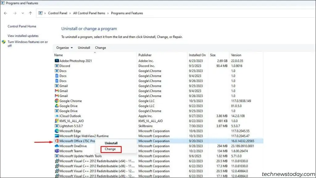Click version 16.0.14332.20565 cell
This screenshot has width=316, height=178.
pyautogui.click(x=243, y=141)
